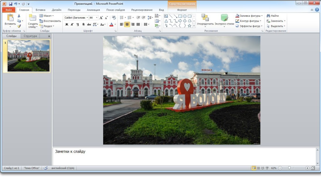Click the Increase font size icon

[101, 18]
